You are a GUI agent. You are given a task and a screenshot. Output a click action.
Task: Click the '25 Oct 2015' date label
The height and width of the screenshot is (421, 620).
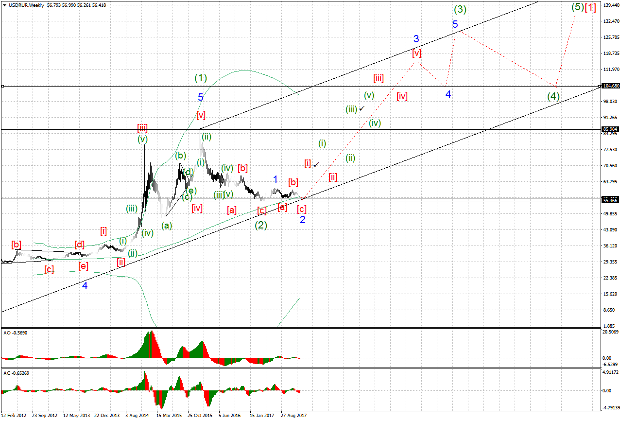(x=200, y=416)
